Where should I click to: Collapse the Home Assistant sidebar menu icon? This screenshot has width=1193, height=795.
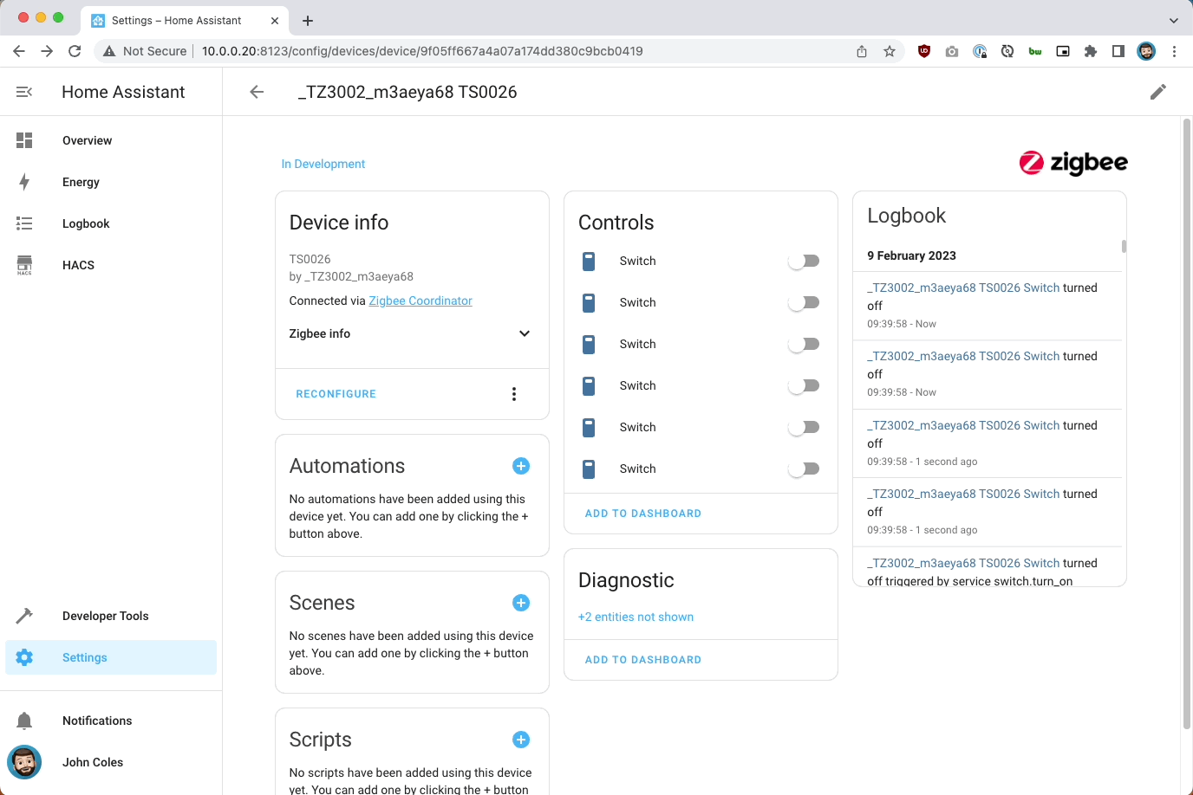click(x=24, y=92)
